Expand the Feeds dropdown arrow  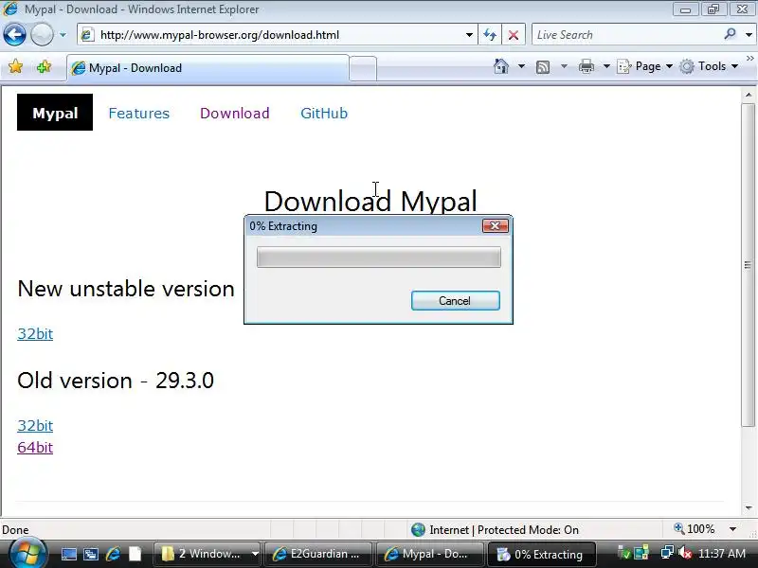pyautogui.click(x=564, y=66)
